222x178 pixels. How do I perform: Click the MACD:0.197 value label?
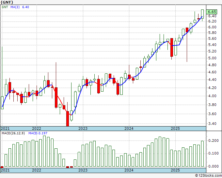(38, 133)
